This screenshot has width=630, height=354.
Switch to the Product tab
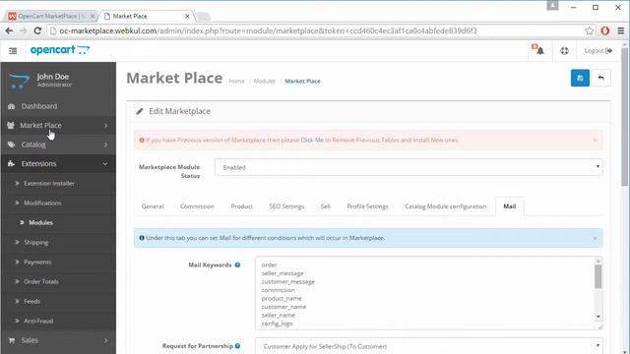tap(241, 206)
